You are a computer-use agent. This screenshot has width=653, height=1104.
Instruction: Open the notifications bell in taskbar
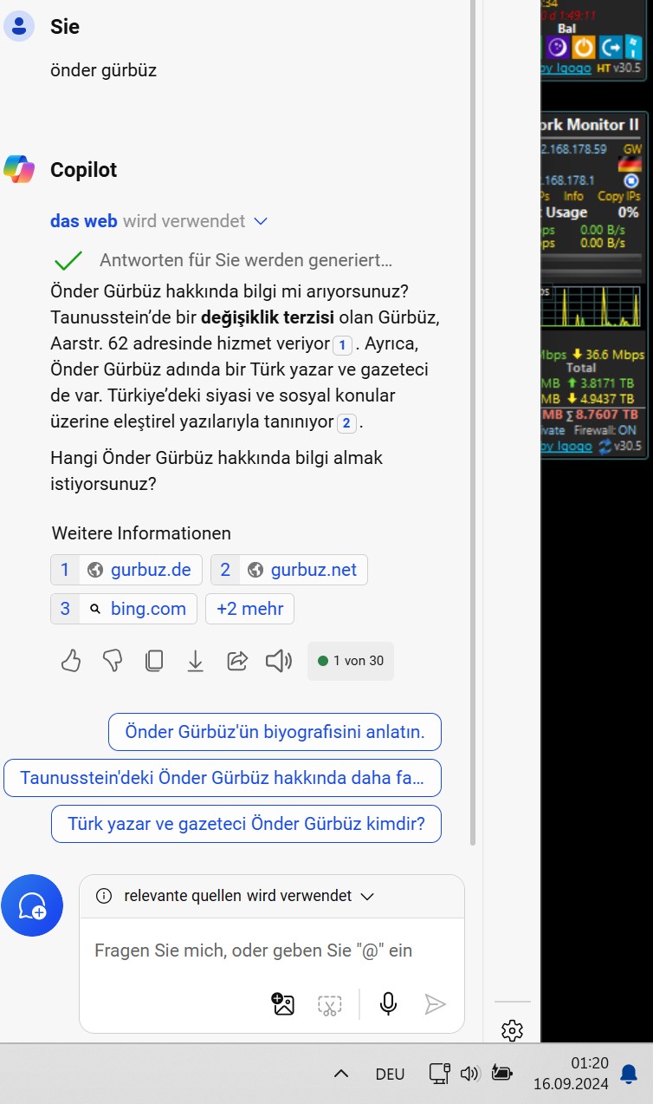(630, 1073)
